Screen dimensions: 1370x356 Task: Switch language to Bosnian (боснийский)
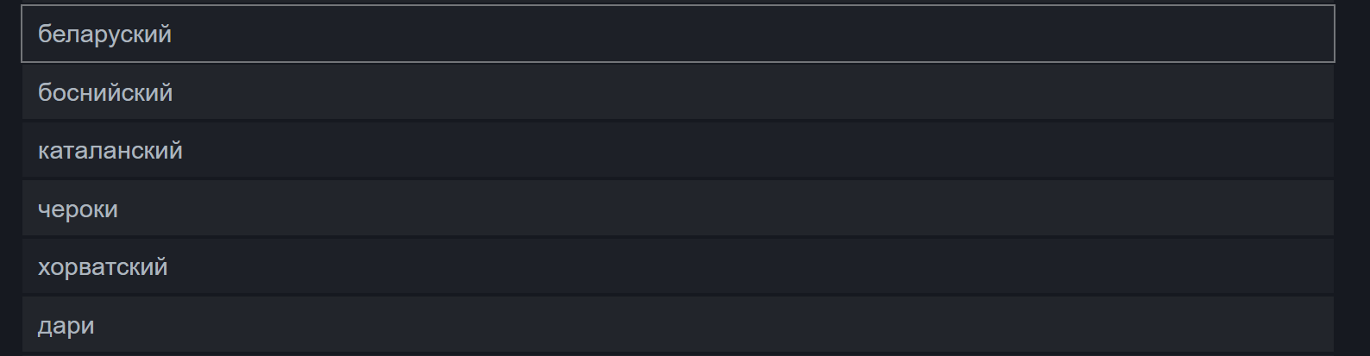click(105, 92)
